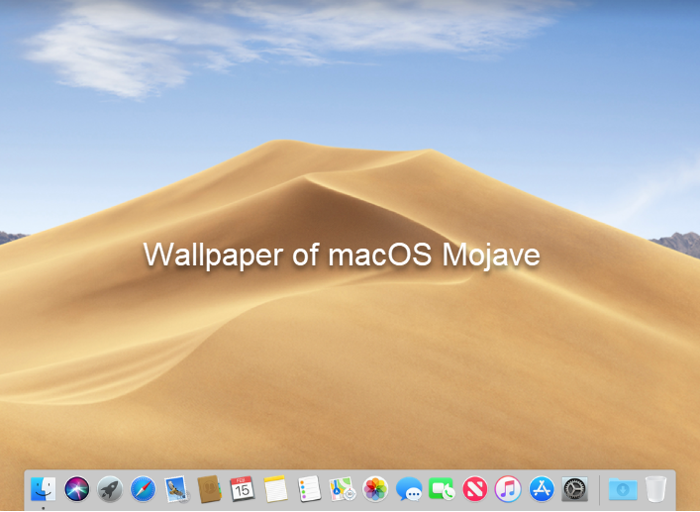Viewport: 700px width, 512px height.
Task: Launch the Notes app
Action: tap(275, 488)
